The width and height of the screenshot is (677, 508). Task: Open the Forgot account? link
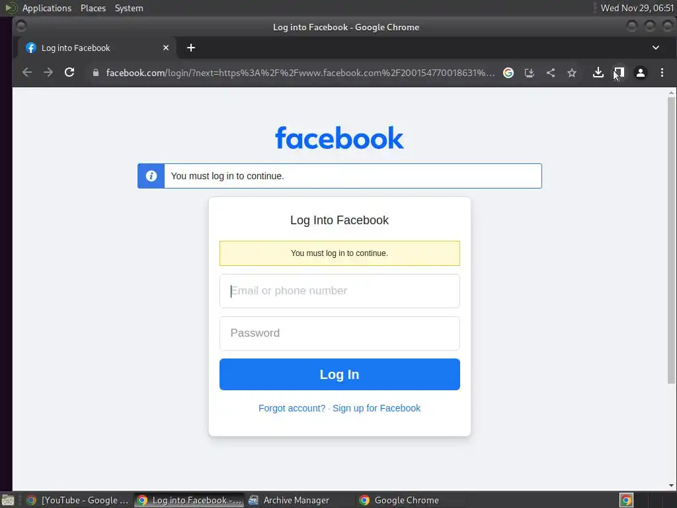coord(292,408)
